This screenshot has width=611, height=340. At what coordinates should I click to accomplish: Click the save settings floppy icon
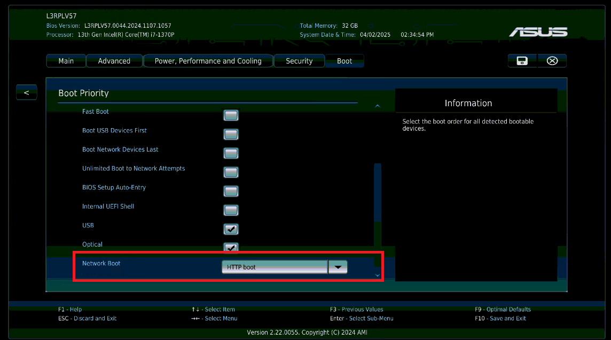tap(522, 60)
